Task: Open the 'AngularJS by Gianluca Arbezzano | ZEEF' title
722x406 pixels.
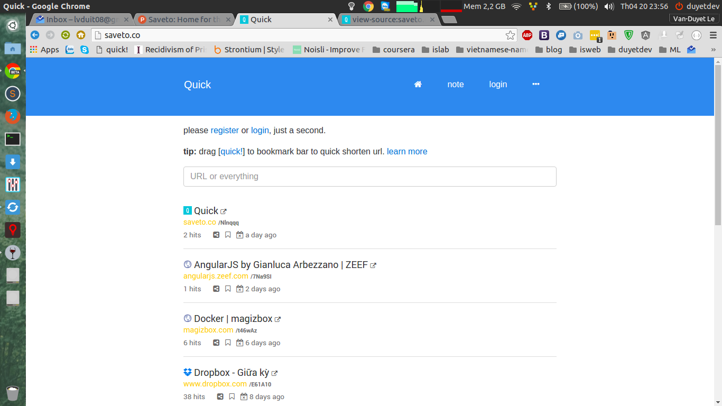Action: (x=281, y=265)
